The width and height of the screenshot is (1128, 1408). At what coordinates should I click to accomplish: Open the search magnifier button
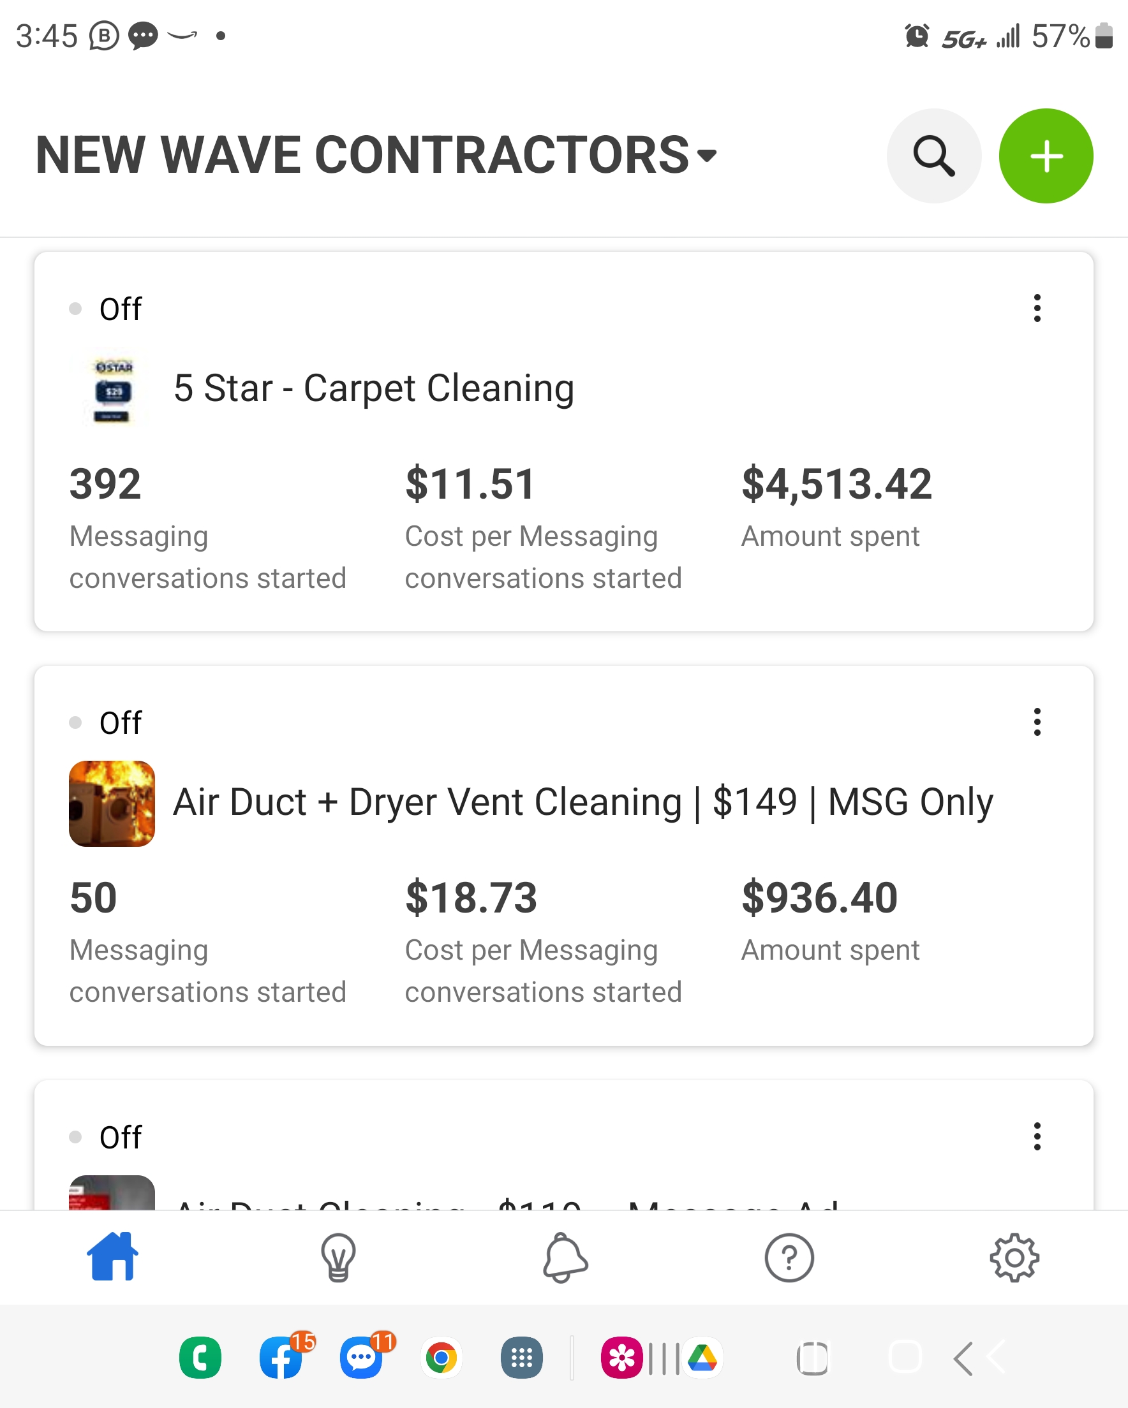934,156
